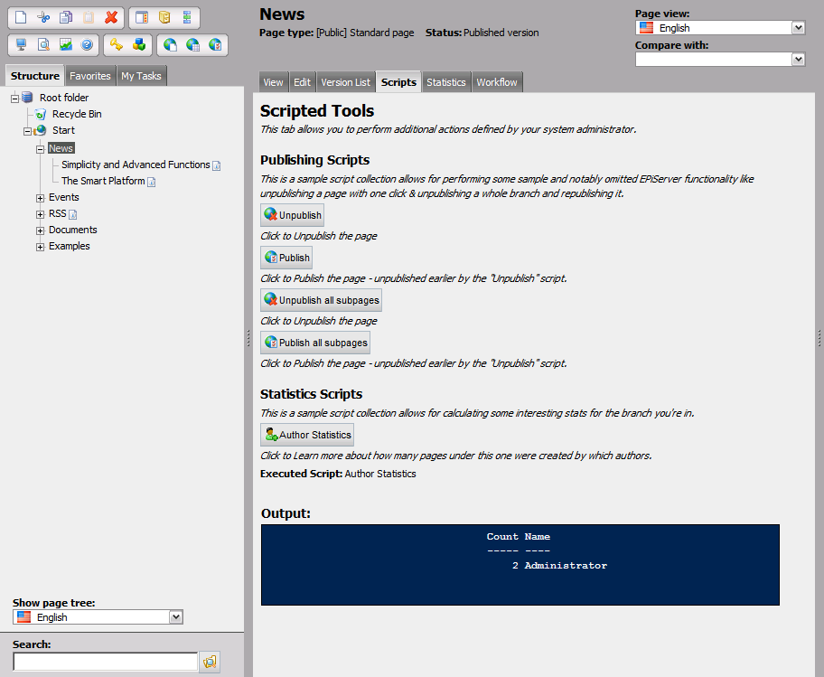
Task: Click the red X Delete icon
Action: pyautogui.click(x=111, y=17)
